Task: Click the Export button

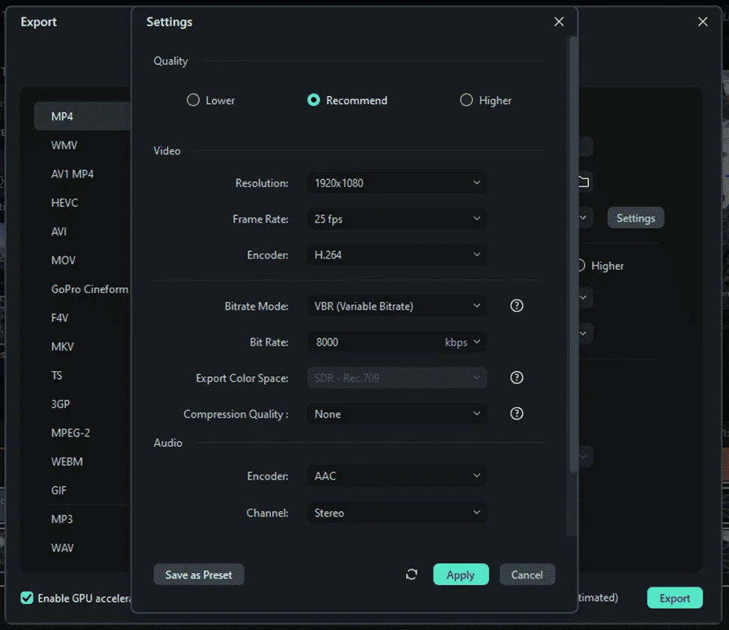Action: tap(674, 598)
